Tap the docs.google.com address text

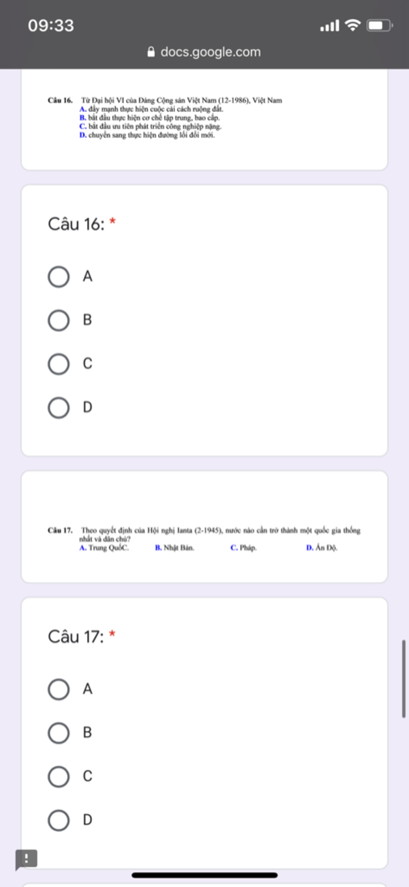(210, 52)
